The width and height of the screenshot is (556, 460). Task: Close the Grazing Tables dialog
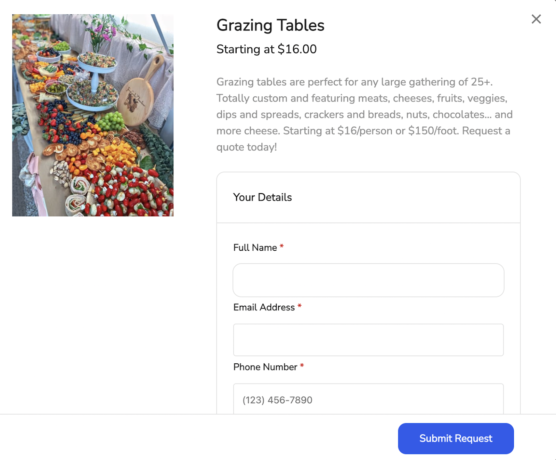(x=536, y=19)
